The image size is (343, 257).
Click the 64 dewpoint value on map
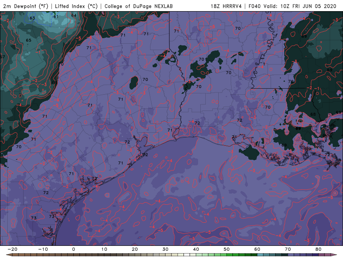point(74,15)
